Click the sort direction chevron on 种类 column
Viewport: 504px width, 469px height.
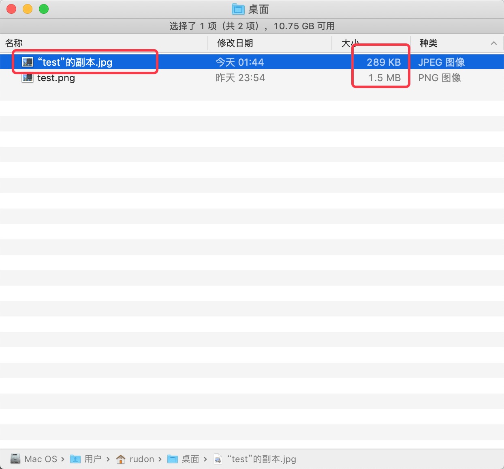coord(493,43)
